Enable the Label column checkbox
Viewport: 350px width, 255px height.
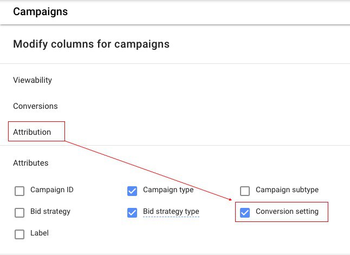[20, 234]
